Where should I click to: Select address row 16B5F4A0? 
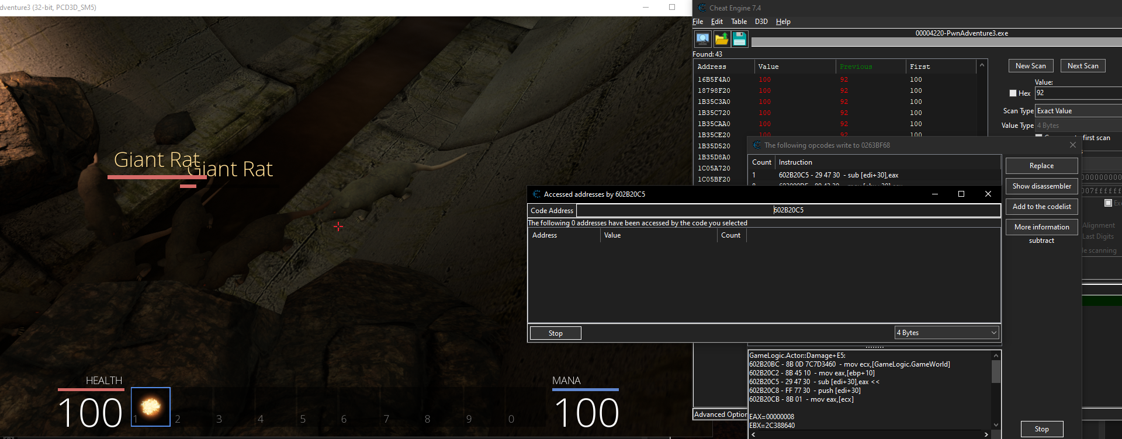click(834, 79)
